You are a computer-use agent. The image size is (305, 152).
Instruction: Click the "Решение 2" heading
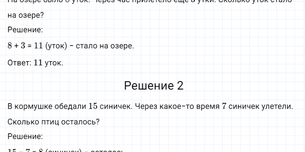[154, 86]
